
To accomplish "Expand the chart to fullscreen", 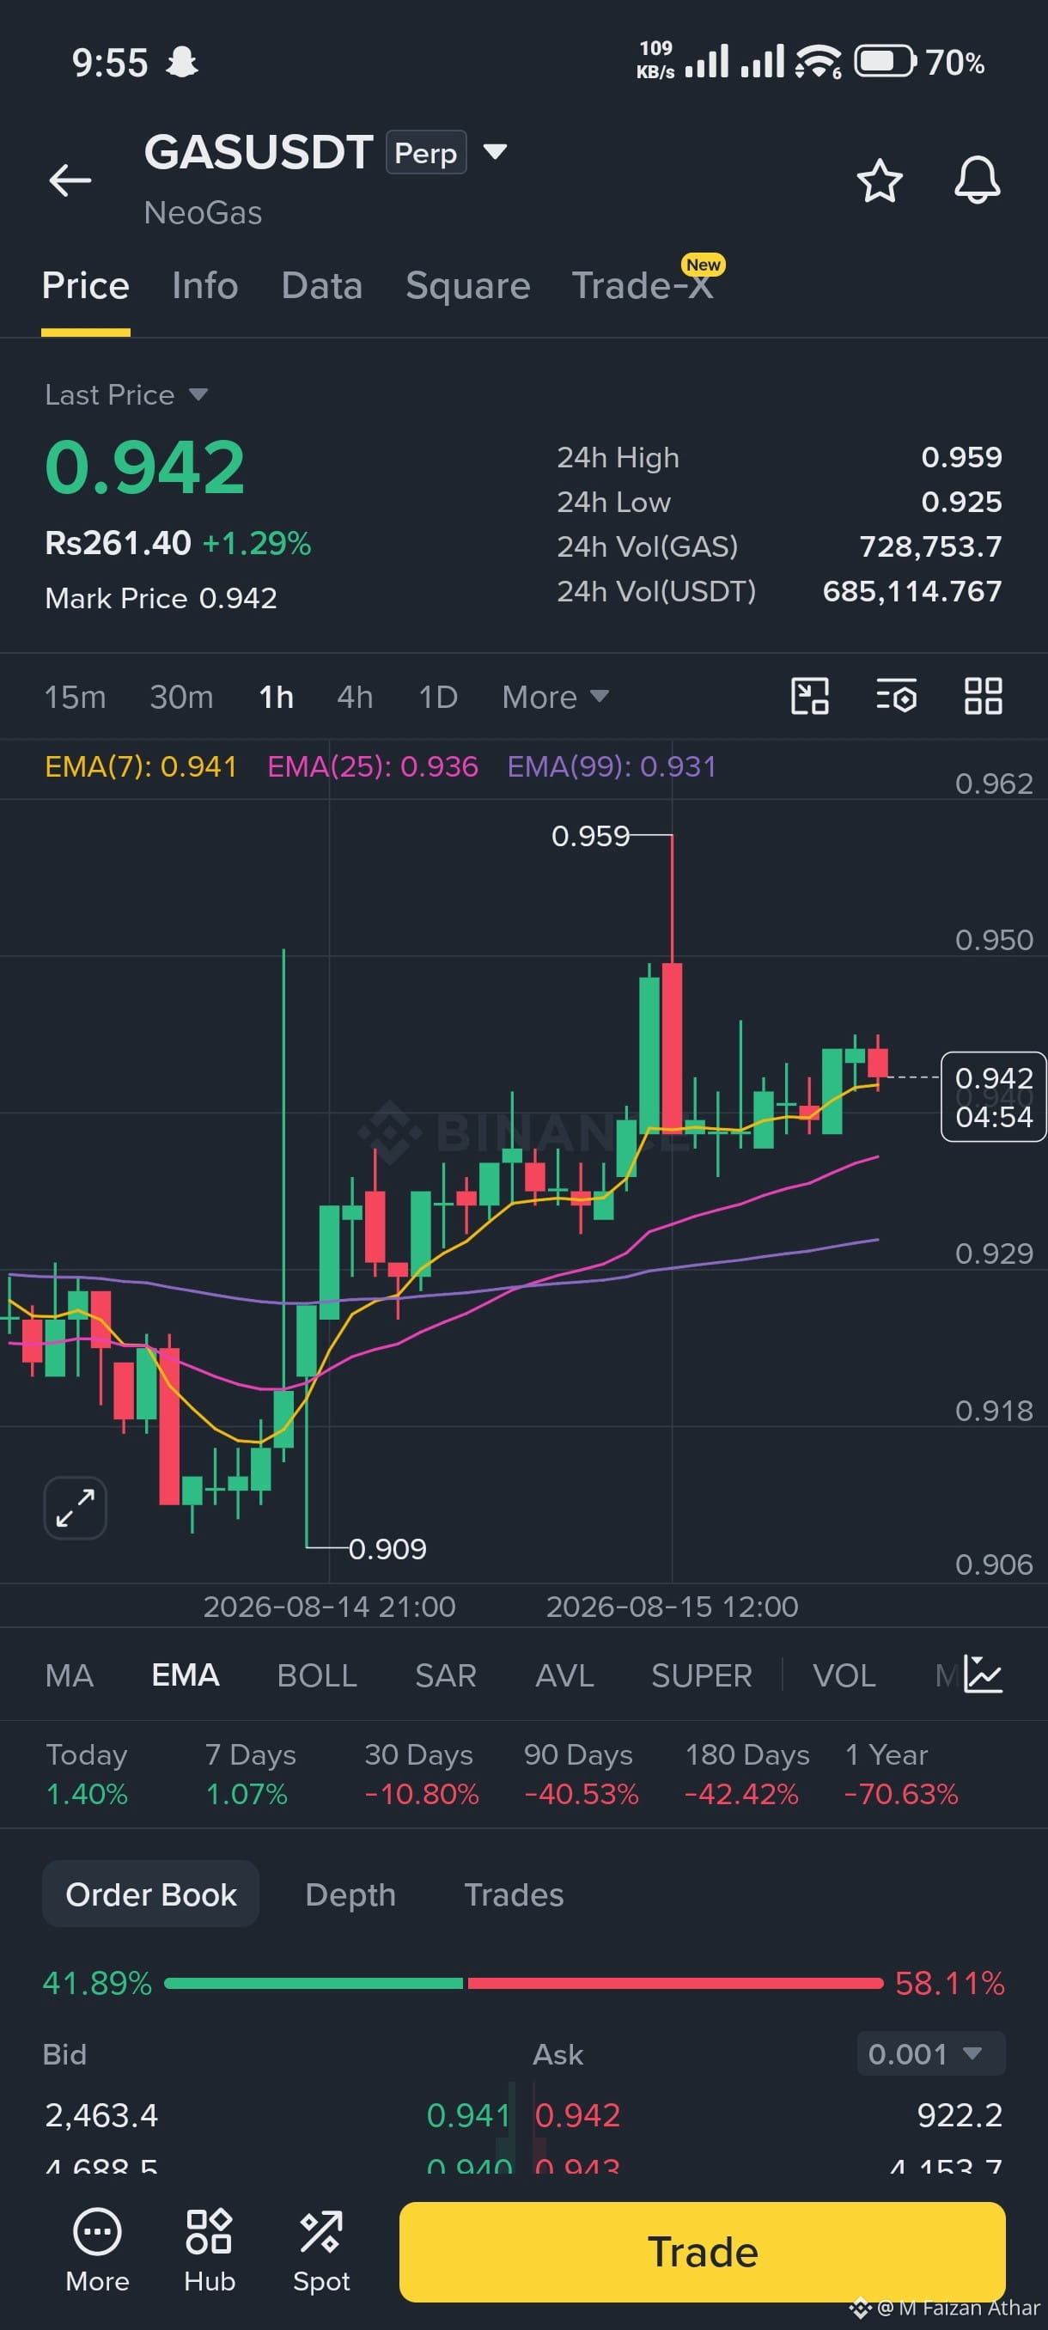I will tap(75, 1508).
